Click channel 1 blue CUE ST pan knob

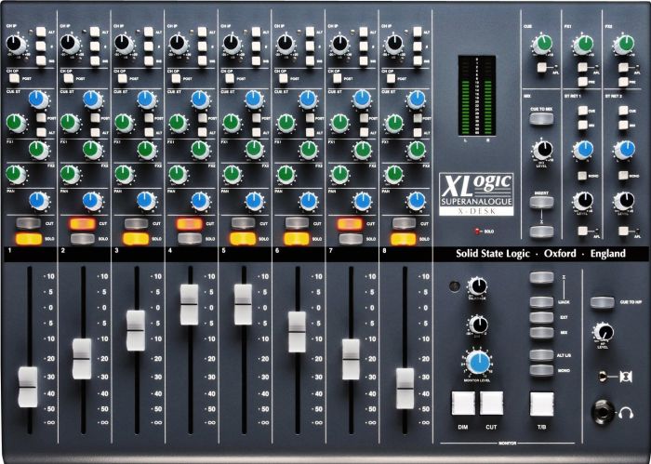(39, 99)
